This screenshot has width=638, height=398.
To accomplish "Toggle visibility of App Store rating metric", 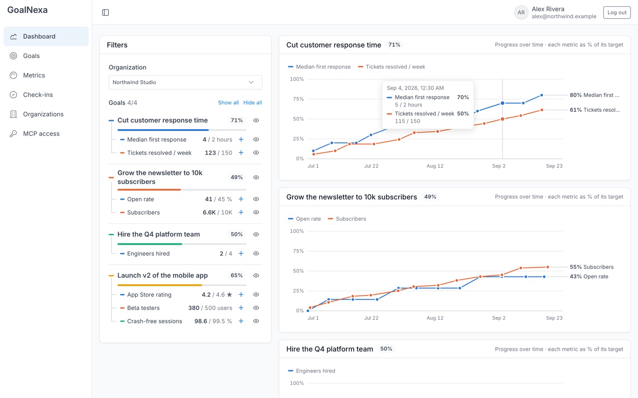I will (256, 295).
